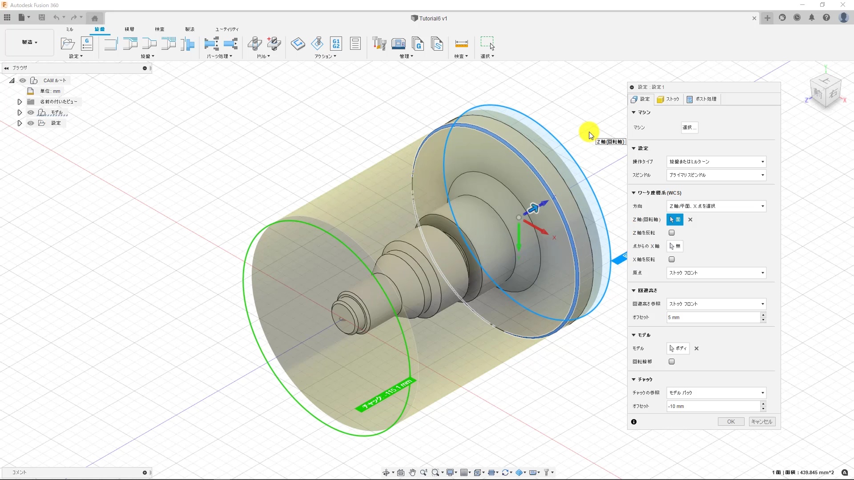Open the G1 G2 post process action
Image resolution: width=854 pixels, height=480 pixels.
(x=336, y=44)
